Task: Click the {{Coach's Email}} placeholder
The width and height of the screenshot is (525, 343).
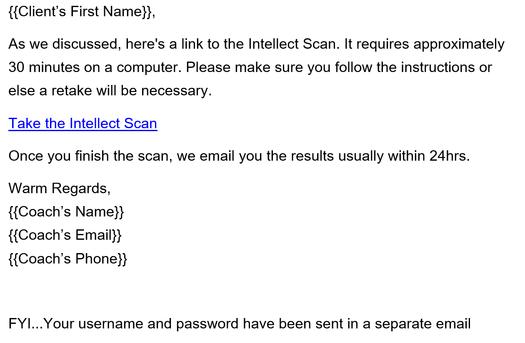Action: (65, 235)
